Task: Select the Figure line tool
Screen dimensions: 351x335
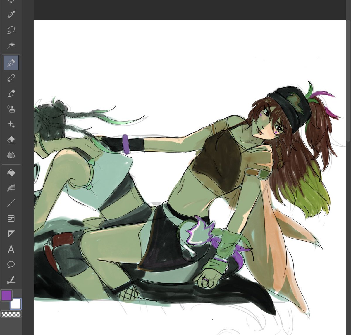Action: click(11, 203)
